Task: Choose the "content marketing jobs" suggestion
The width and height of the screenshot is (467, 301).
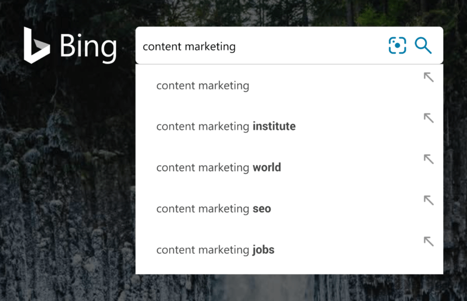Action: point(215,250)
